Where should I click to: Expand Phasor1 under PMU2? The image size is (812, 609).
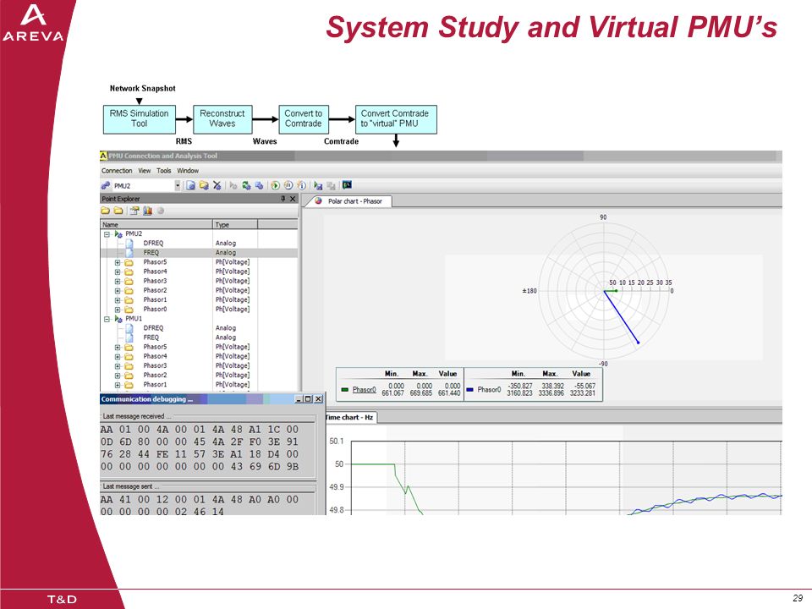click(x=118, y=300)
